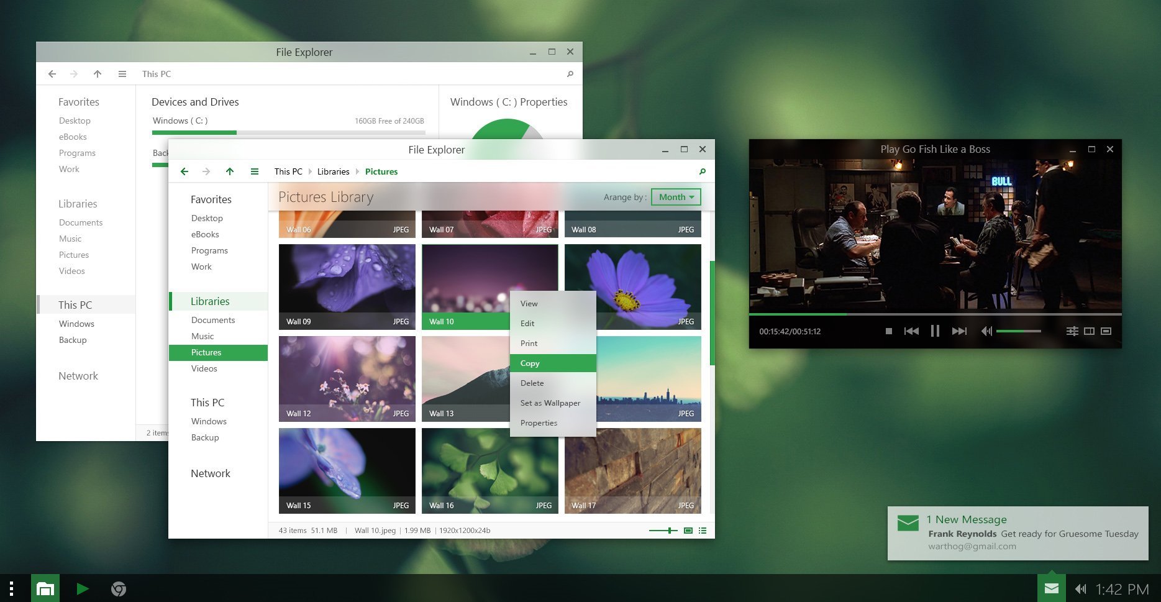Screen dimensions: 1161x602
Task: Open the Arrange by Month dropdown
Action: [675, 197]
